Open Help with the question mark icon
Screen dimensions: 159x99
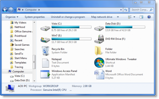pos(149,17)
